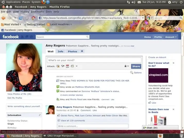Open the vinspired.com advert image
Image resolution: width=184 pixels, height=138 pixels.
158,75
